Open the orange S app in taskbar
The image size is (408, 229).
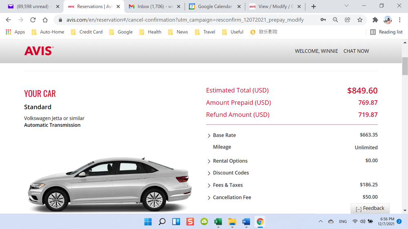[190, 222]
